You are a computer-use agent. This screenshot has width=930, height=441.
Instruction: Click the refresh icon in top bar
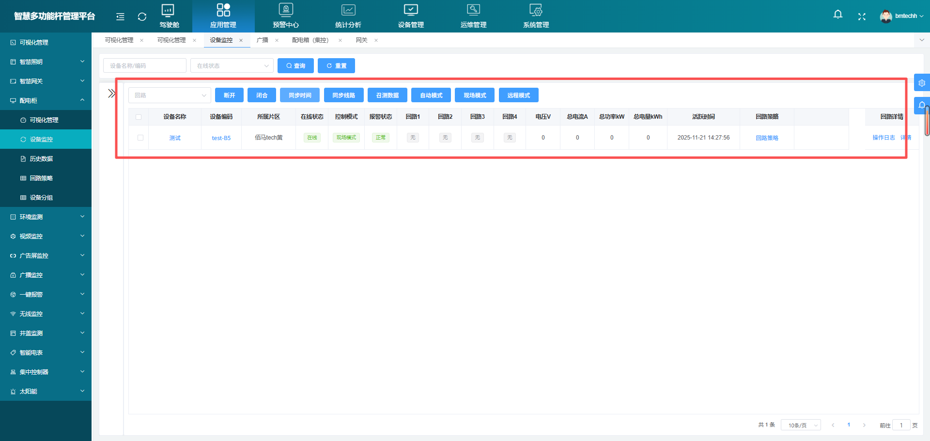[x=142, y=16]
